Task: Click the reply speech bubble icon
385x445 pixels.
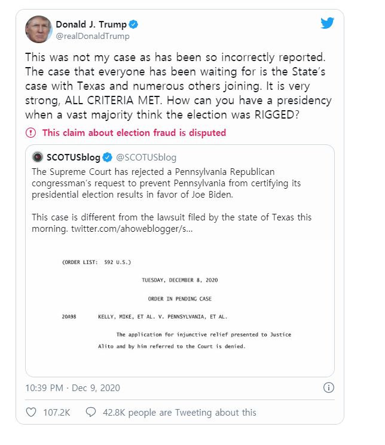Action: coord(91,412)
